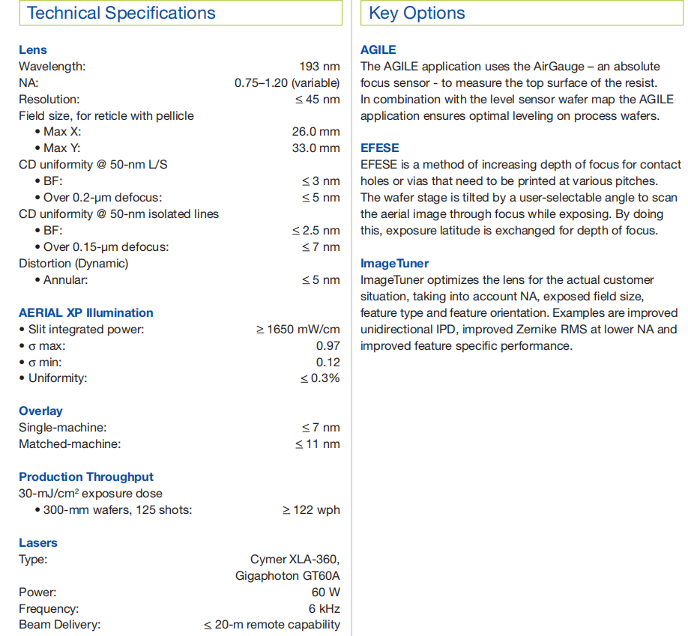Click the AGILE option heading
Viewport: 688px width, 636px height.
pyautogui.click(x=378, y=49)
